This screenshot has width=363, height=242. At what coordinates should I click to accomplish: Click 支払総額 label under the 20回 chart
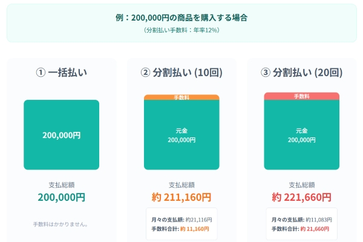(301, 185)
